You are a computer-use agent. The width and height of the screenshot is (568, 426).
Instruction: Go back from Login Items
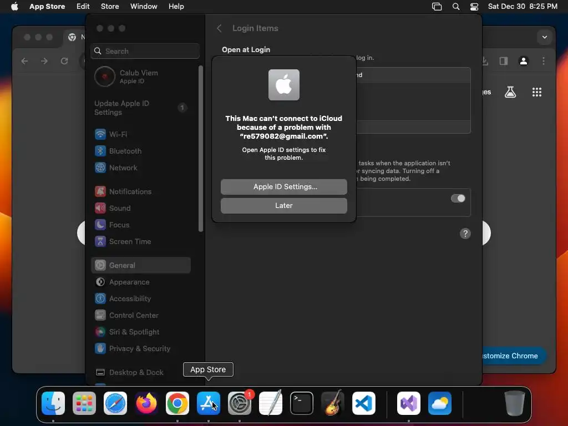click(219, 28)
